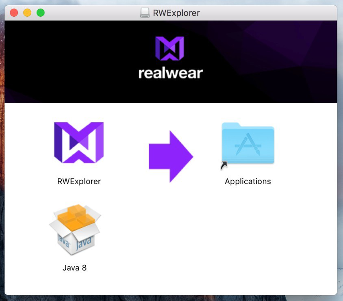Zoom the RWExplorer window with green button
343x301 pixels.
pyautogui.click(x=41, y=13)
